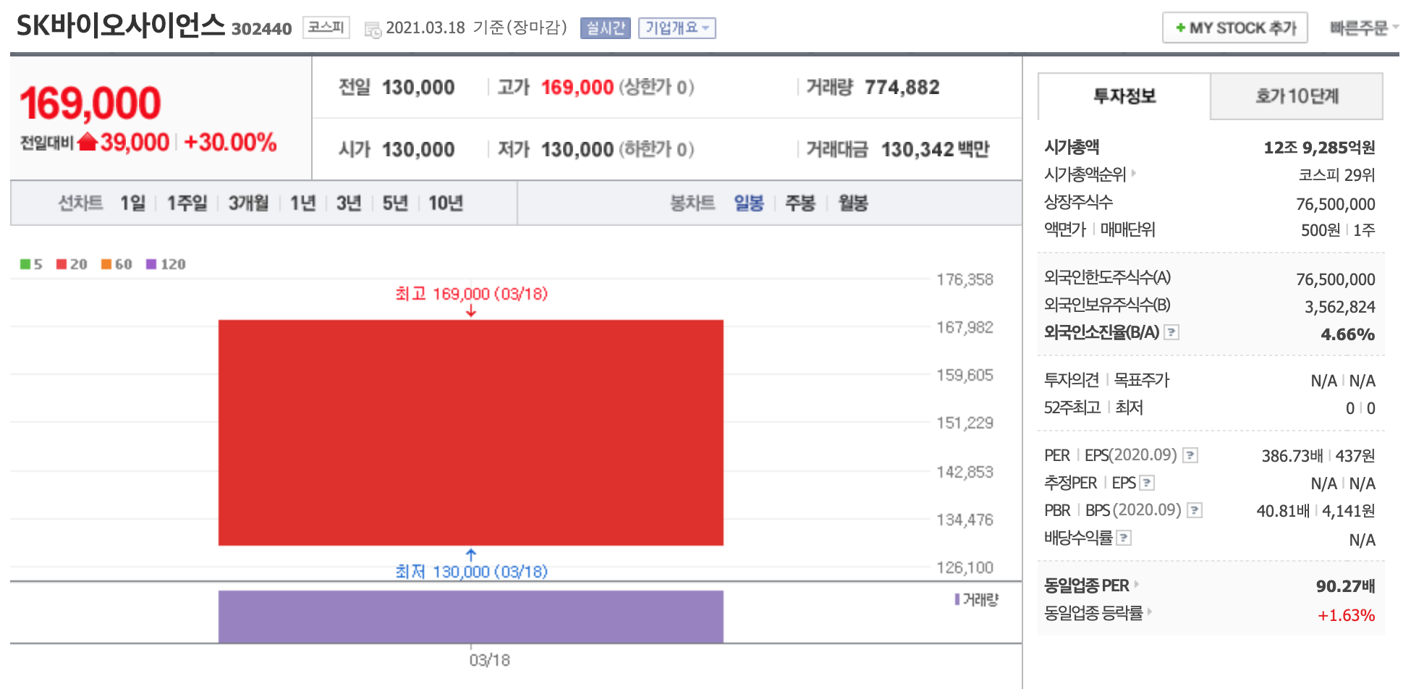This screenshot has width=1411, height=689.
Task: Select the 5년 line chart period
Action: (394, 203)
